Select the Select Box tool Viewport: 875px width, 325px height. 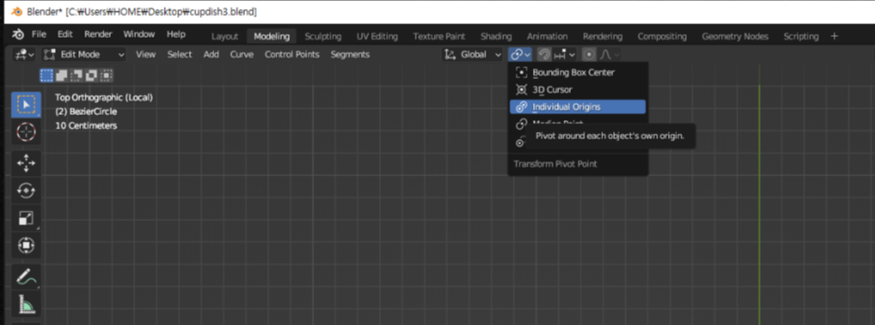pos(26,105)
